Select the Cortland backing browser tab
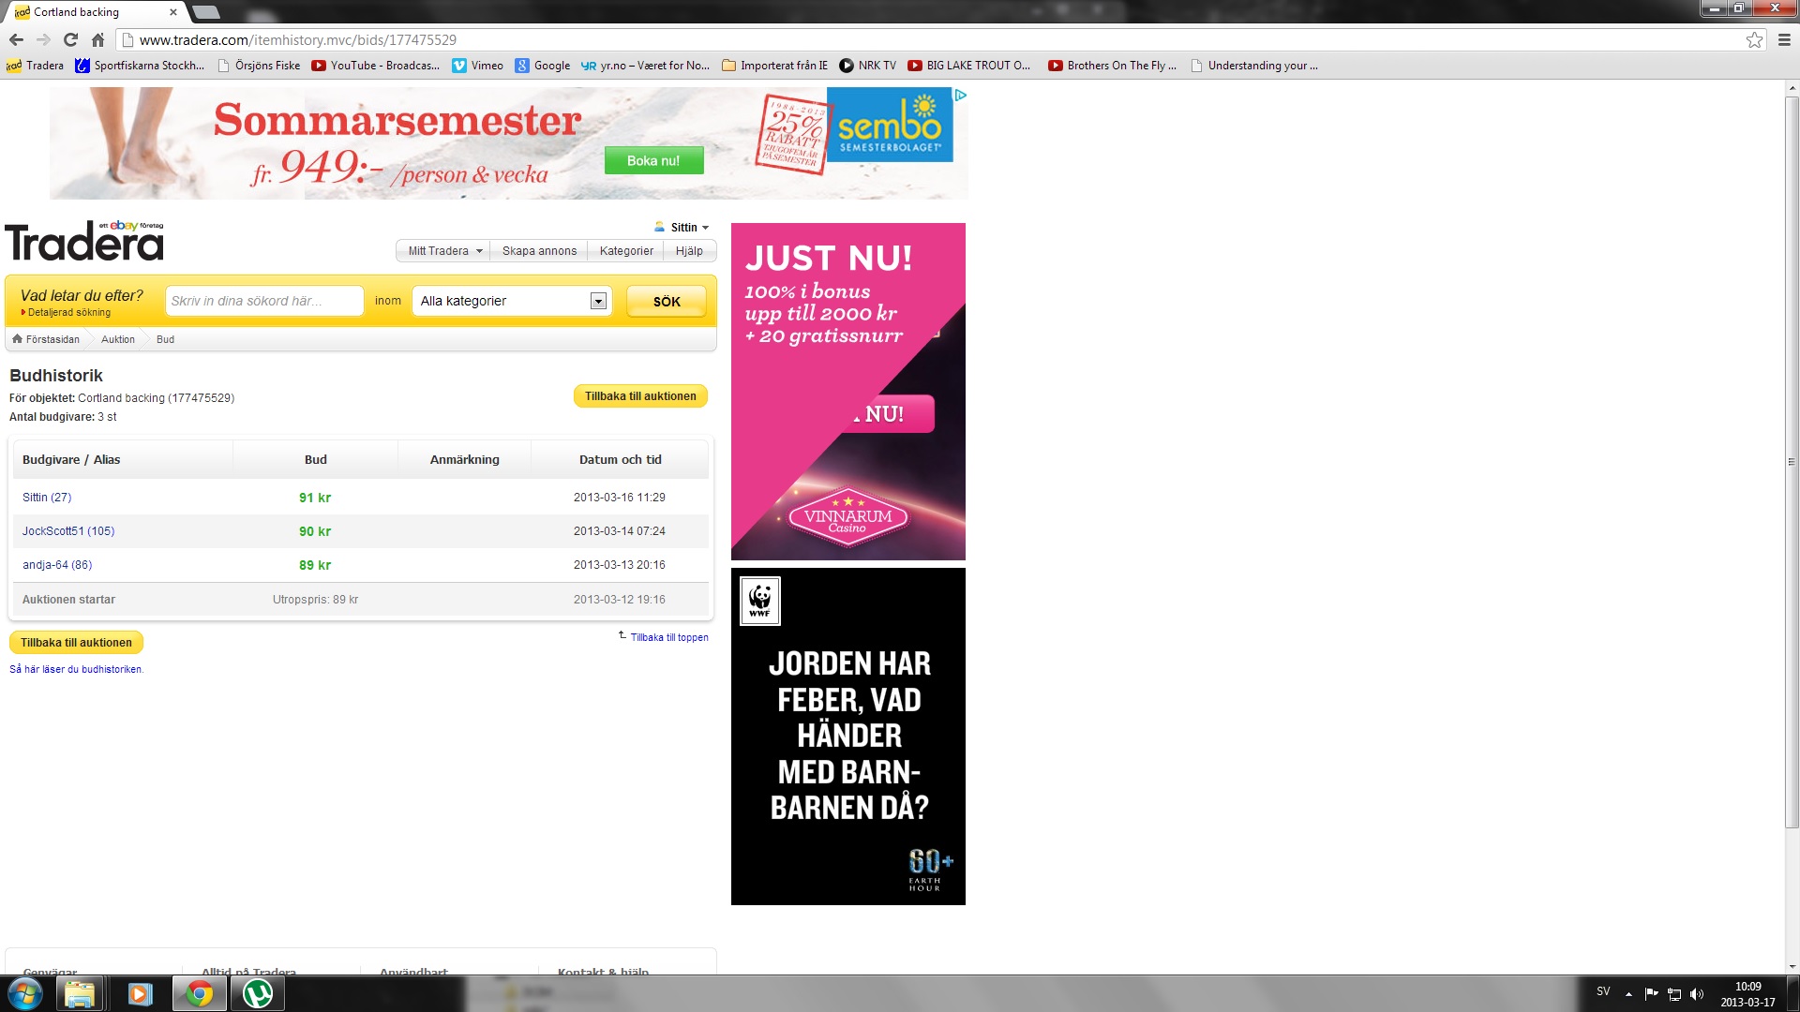This screenshot has height=1012, width=1800. pyautogui.click(x=94, y=12)
